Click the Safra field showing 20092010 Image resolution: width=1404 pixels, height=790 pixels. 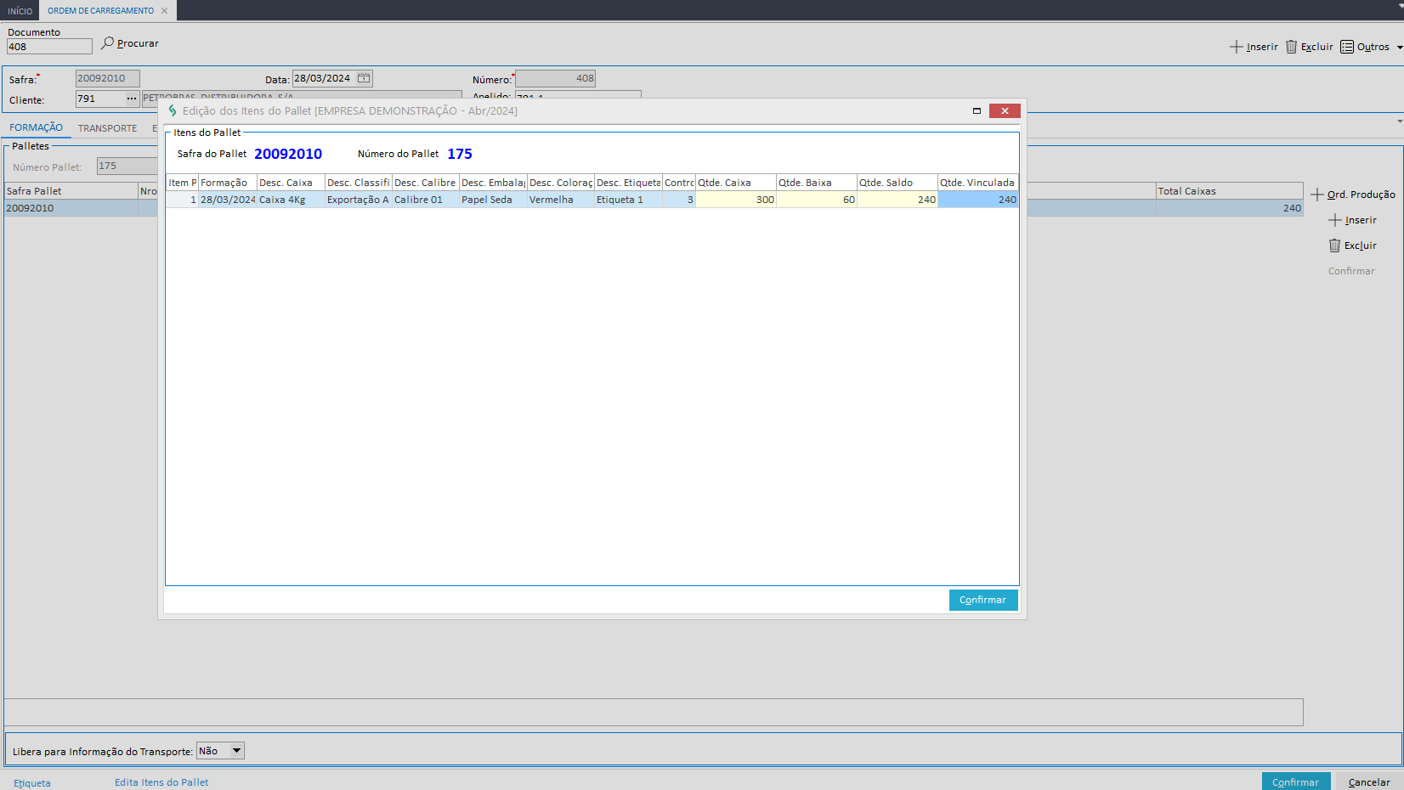[x=107, y=78]
